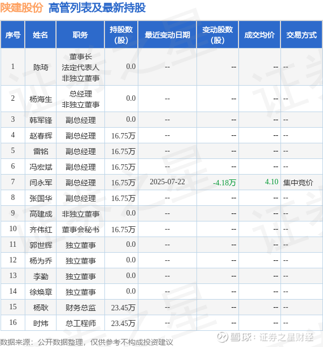Select the name 赵春辉

pos(41,135)
